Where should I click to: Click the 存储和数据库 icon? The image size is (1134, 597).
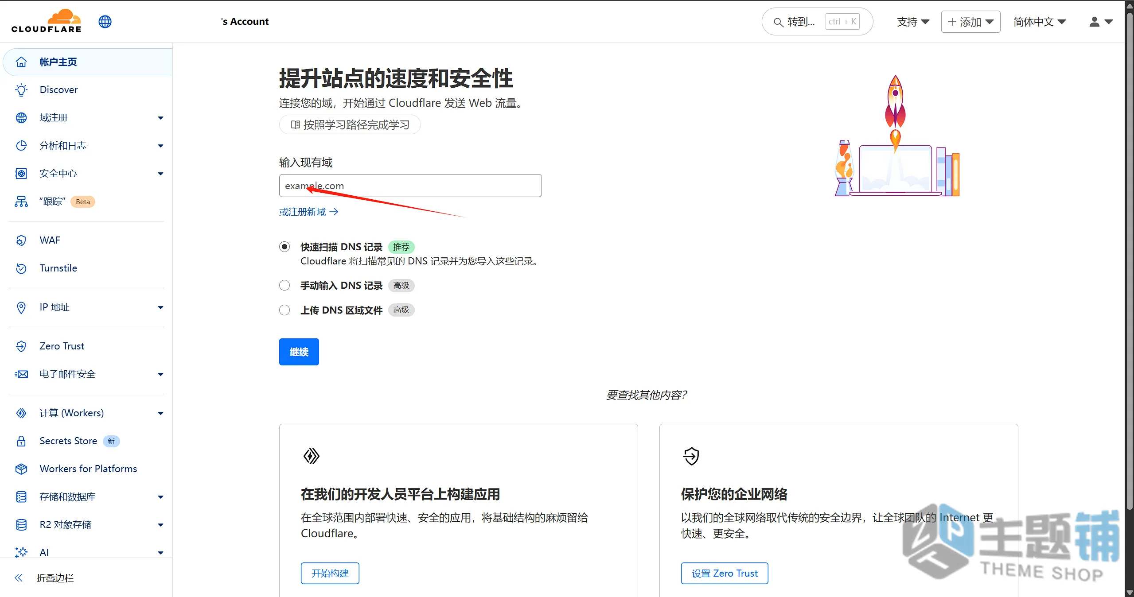[21, 497]
